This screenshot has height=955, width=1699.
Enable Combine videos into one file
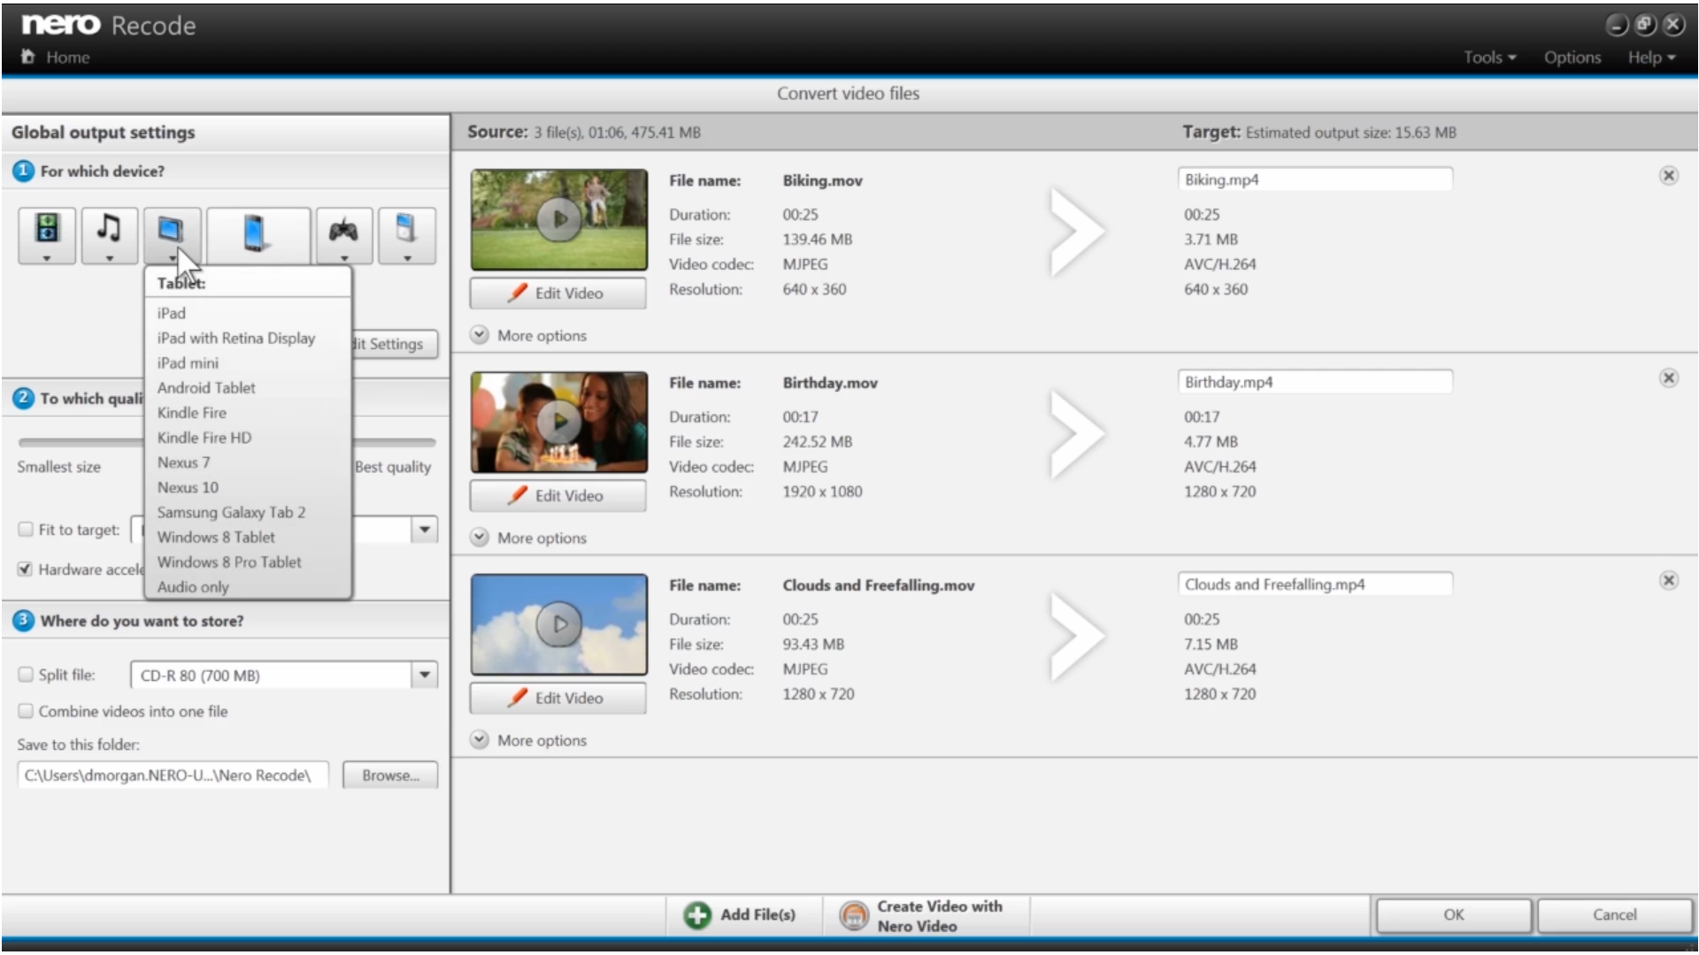[x=26, y=710]
